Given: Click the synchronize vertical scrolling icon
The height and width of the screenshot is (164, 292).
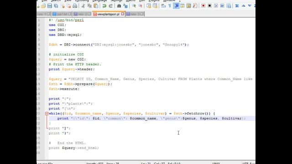Looking at the screenshot, I should point(149,6).
